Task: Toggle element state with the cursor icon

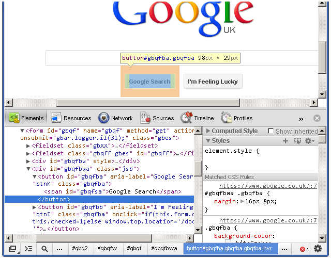Action: (x=297, y=141)
